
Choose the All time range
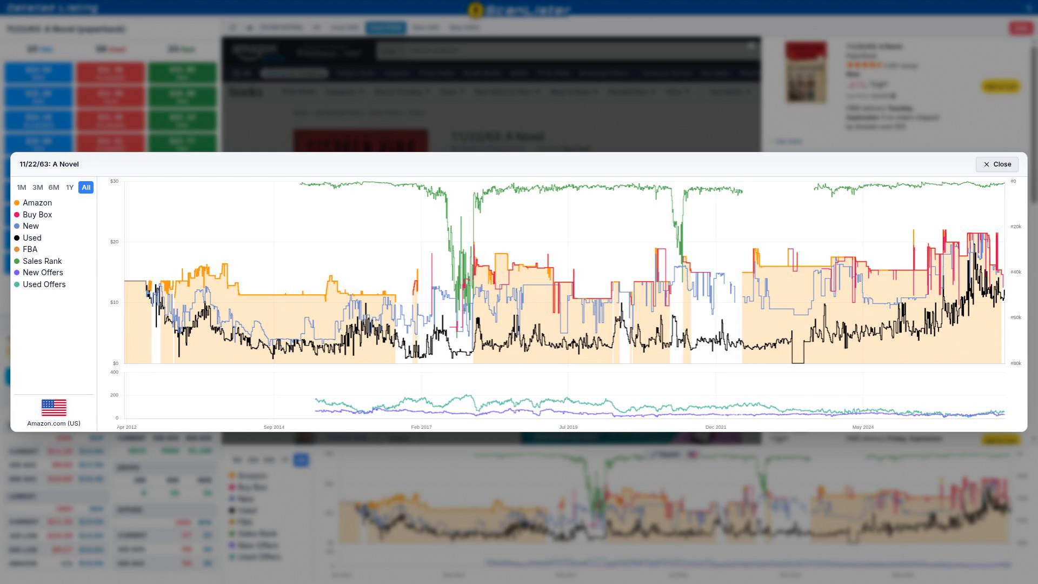(86, 188)
